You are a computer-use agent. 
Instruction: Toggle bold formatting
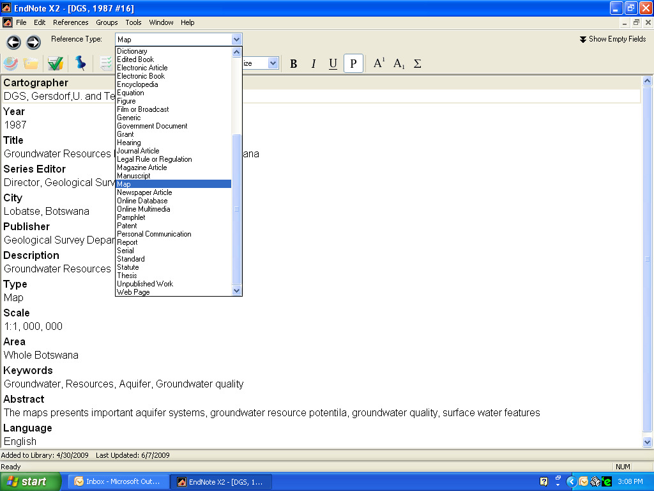click(x=294, y=64)
